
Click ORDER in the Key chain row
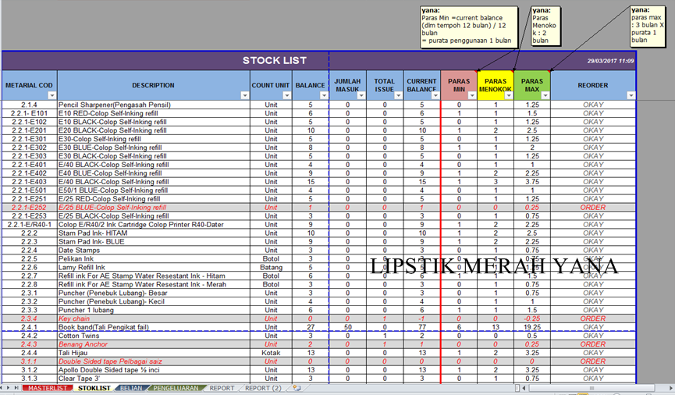point(593,318)
